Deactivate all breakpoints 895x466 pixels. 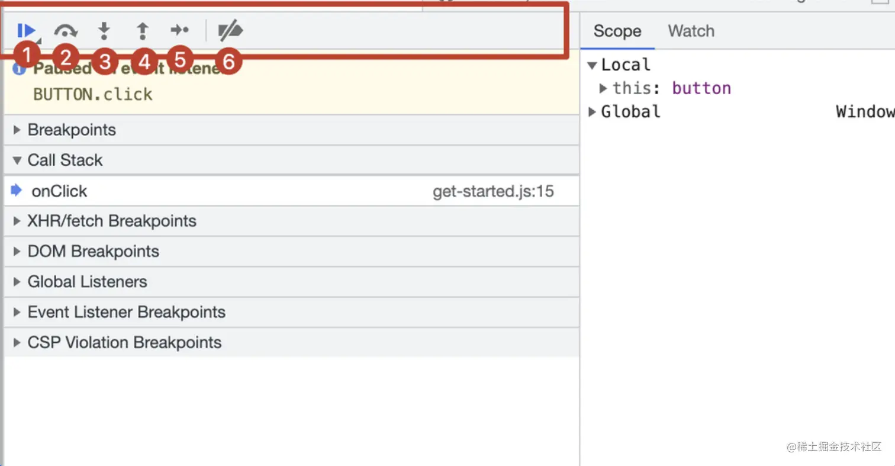(230, 30)
